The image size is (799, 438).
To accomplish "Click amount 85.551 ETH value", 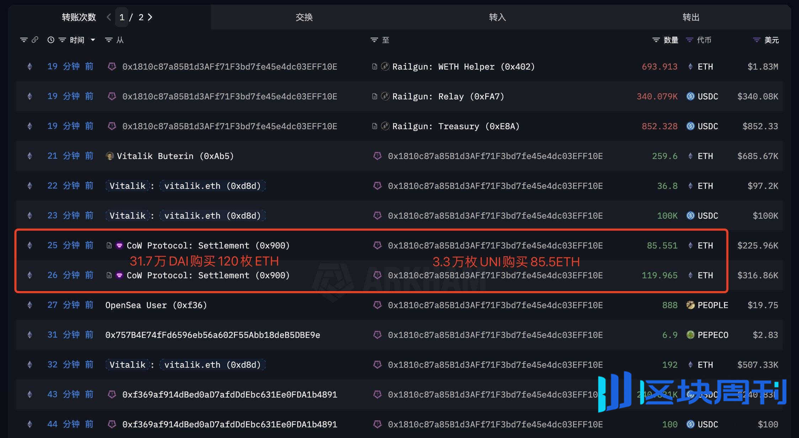I will 662,246.
